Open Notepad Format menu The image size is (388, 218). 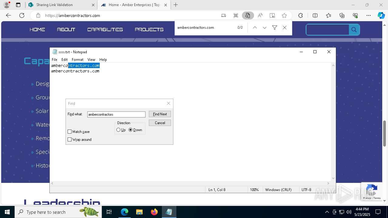pyautogui.click(x=78, y=60)
